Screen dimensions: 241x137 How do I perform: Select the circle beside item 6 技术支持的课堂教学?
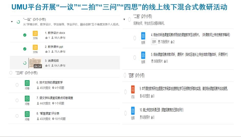tap(17, 85)
